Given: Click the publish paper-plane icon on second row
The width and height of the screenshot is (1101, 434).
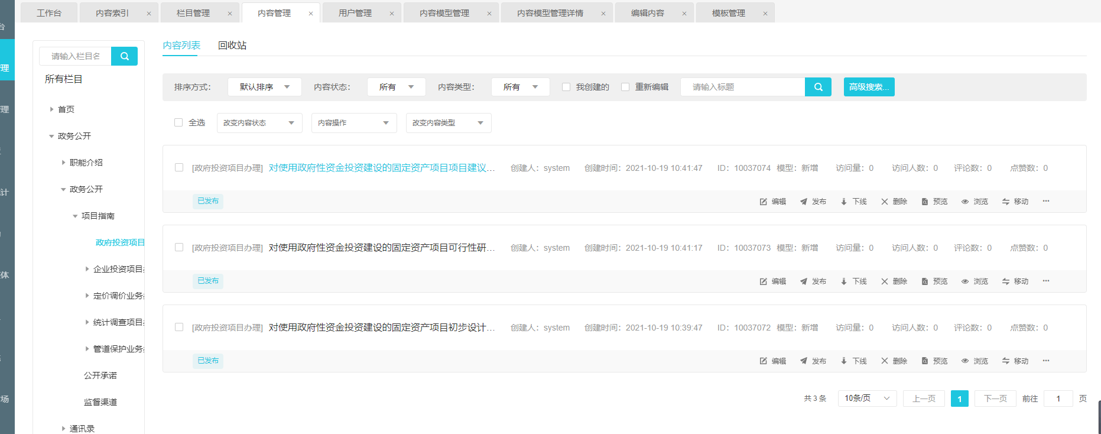Looking at the screenshot, I should [804, 281].
